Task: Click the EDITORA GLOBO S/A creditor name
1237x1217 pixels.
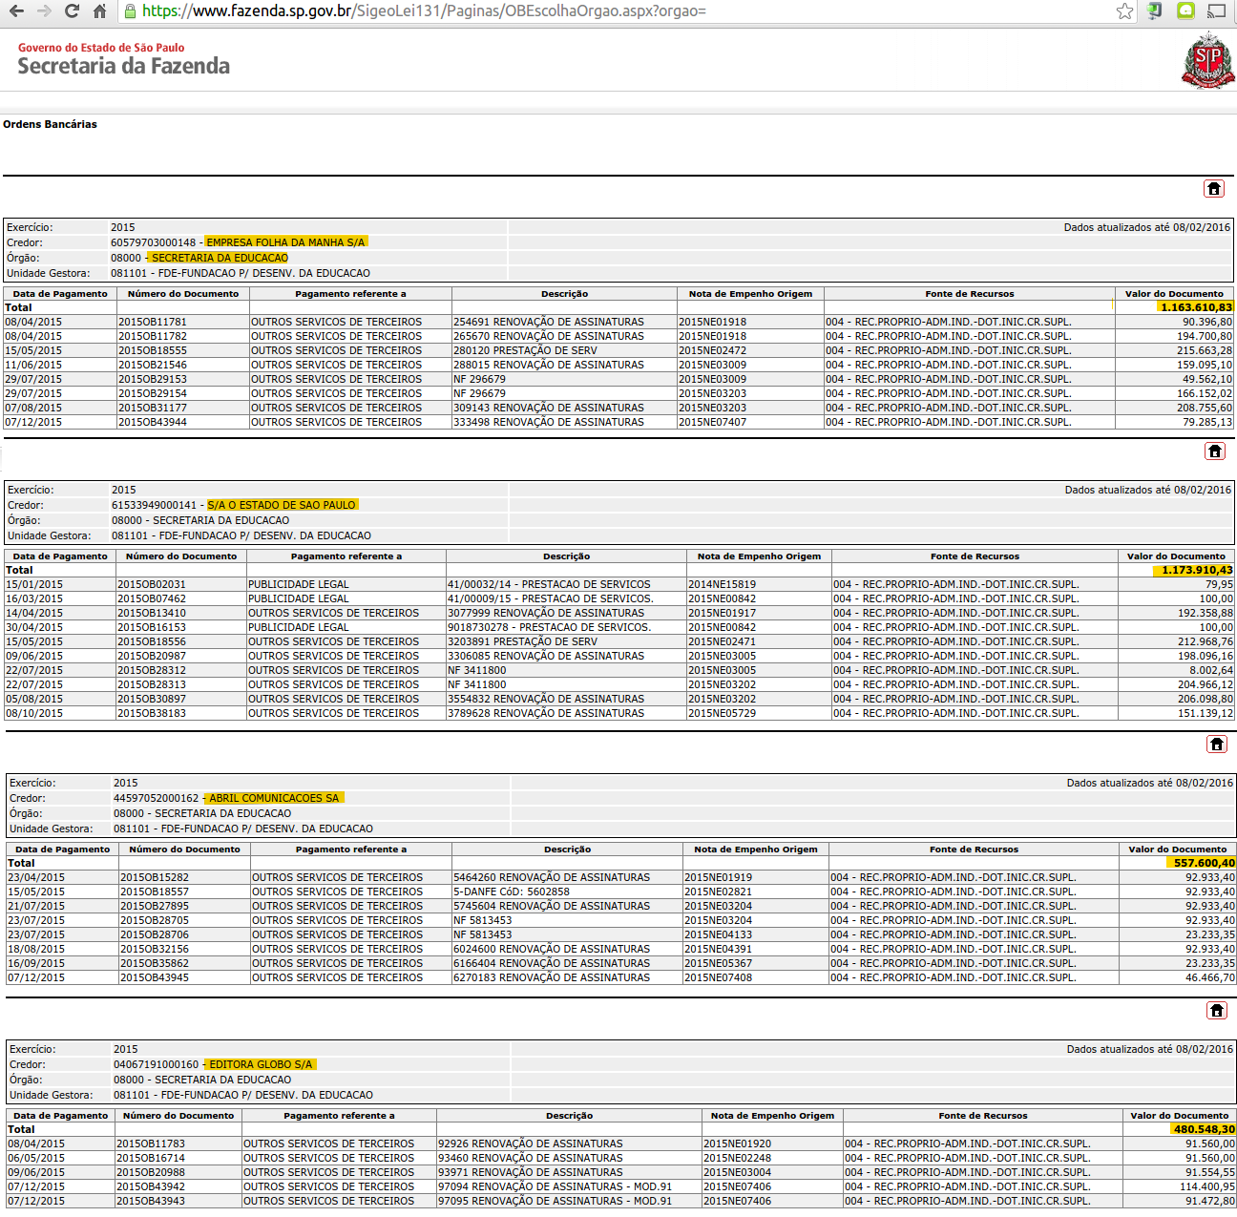Action: [x=261, y=1064]
